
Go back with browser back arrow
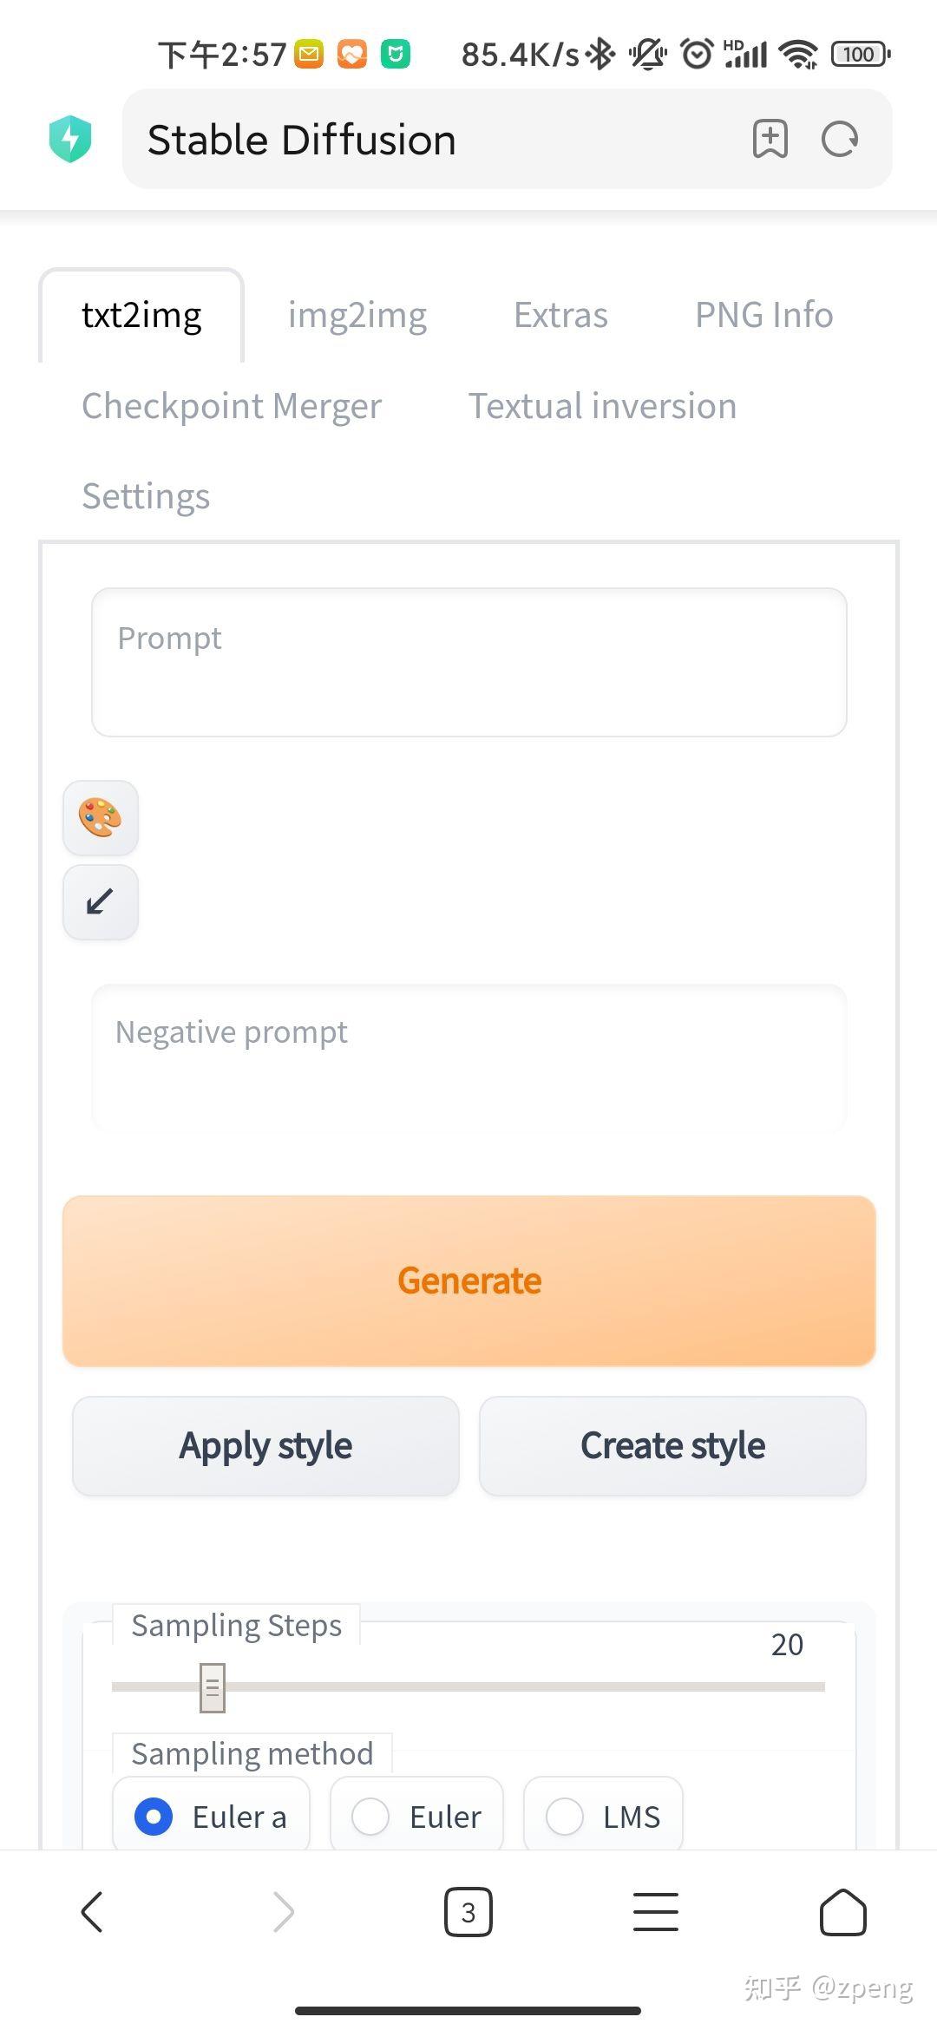click(x=92, y=1912)
